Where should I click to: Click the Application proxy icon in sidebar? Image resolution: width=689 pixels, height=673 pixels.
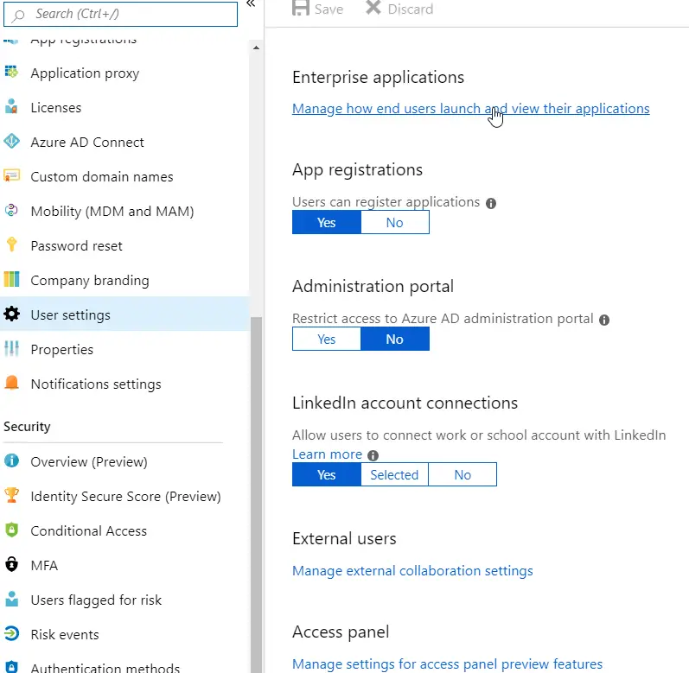[11, 73]
